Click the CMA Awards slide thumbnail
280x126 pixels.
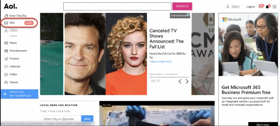203,54
